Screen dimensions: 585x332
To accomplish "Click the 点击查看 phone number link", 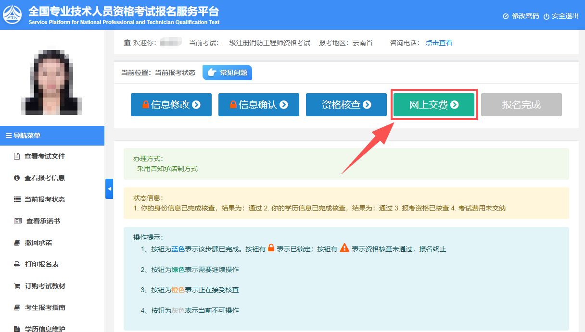I will tap(439, 43).
